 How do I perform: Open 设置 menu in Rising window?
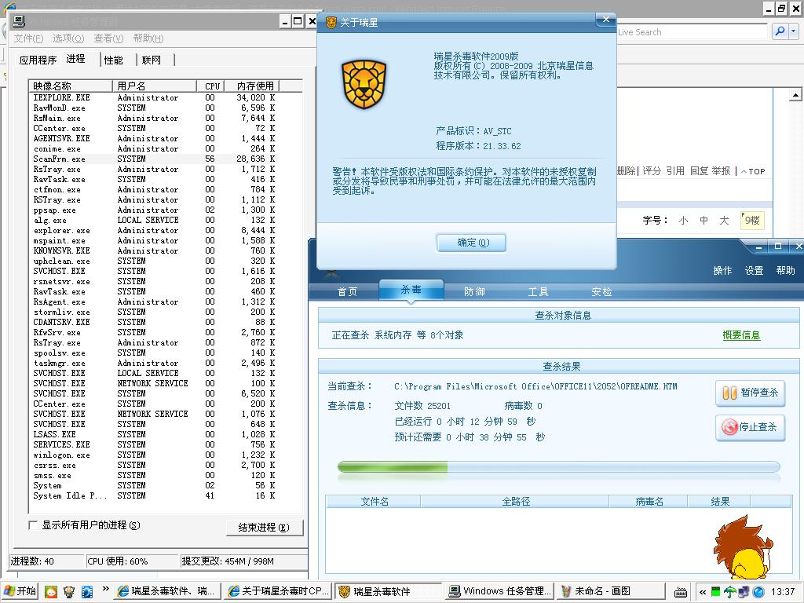(x=754, y=270)
